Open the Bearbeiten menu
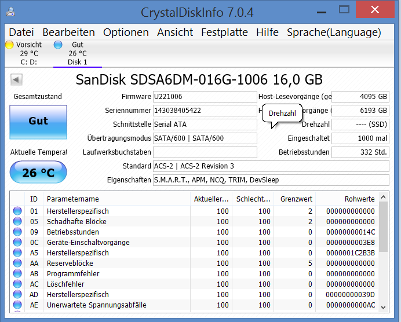 coord(68,32)
